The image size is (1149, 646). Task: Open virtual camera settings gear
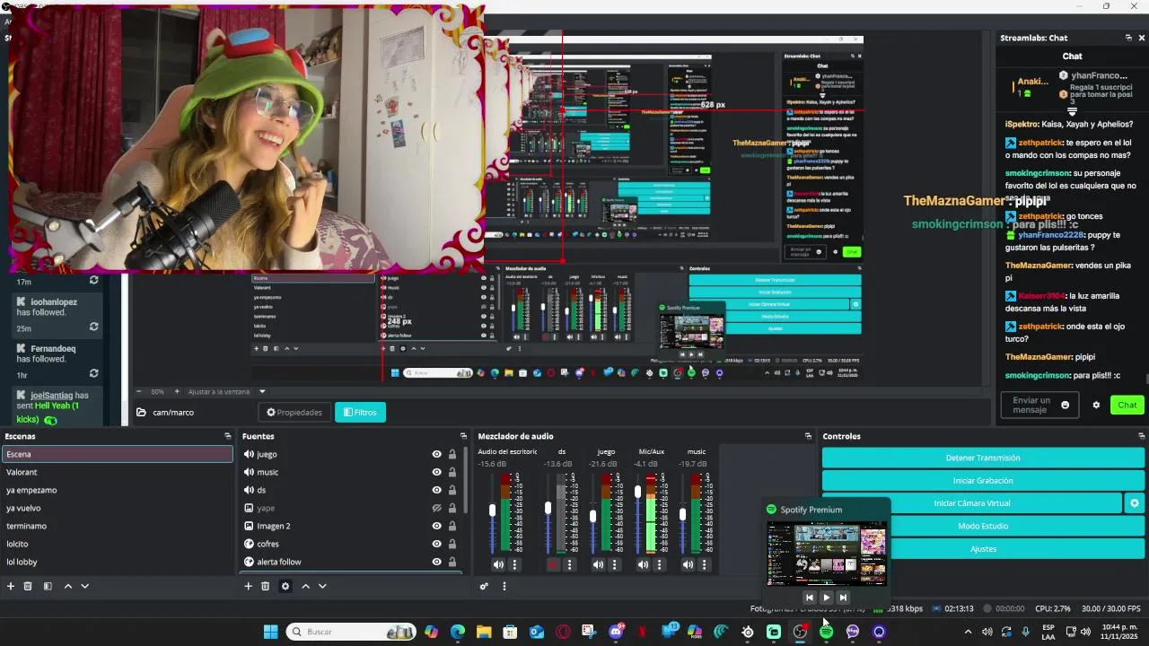tap(1135, 503)
